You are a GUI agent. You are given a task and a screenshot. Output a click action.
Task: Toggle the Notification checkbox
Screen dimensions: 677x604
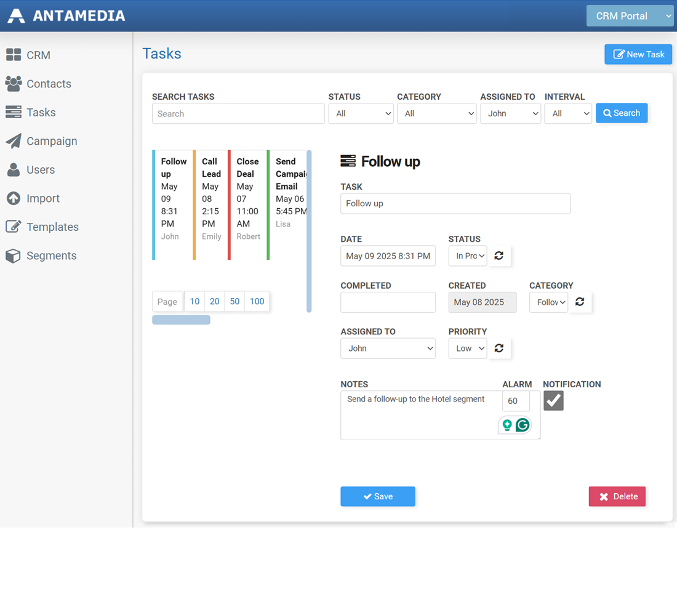(x=553, y=401)
